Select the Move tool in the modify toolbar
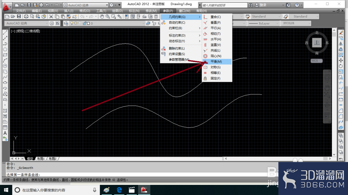 pos(341,60)
